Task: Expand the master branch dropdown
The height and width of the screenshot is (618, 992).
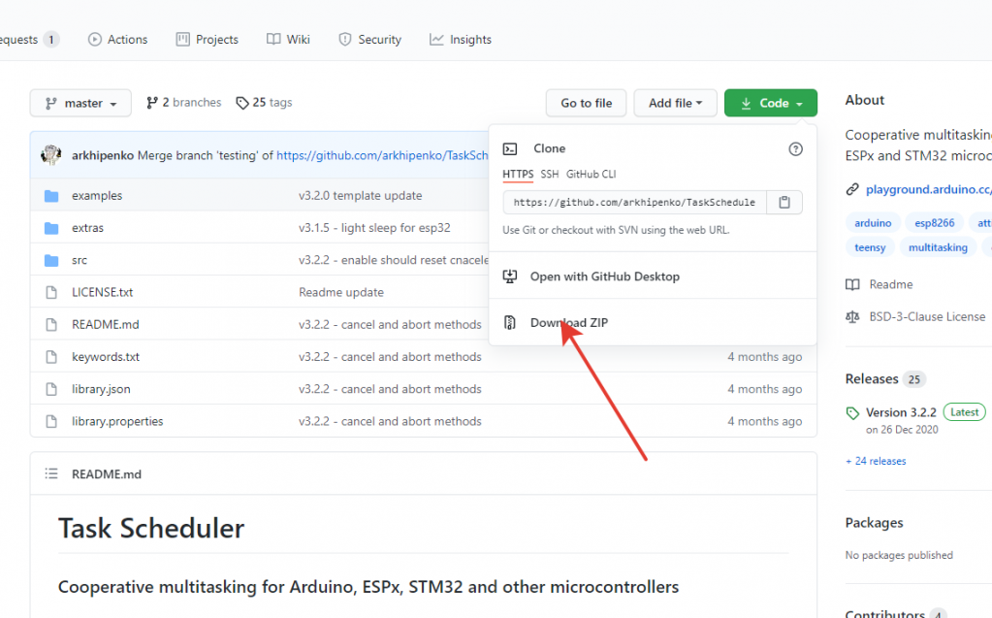Action: 80,103
